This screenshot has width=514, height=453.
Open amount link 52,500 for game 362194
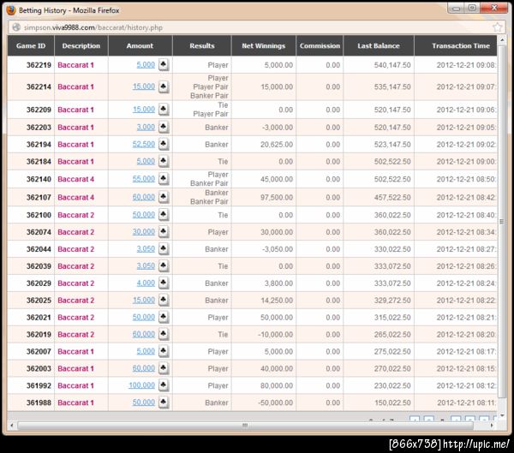(x=144, y=144)
